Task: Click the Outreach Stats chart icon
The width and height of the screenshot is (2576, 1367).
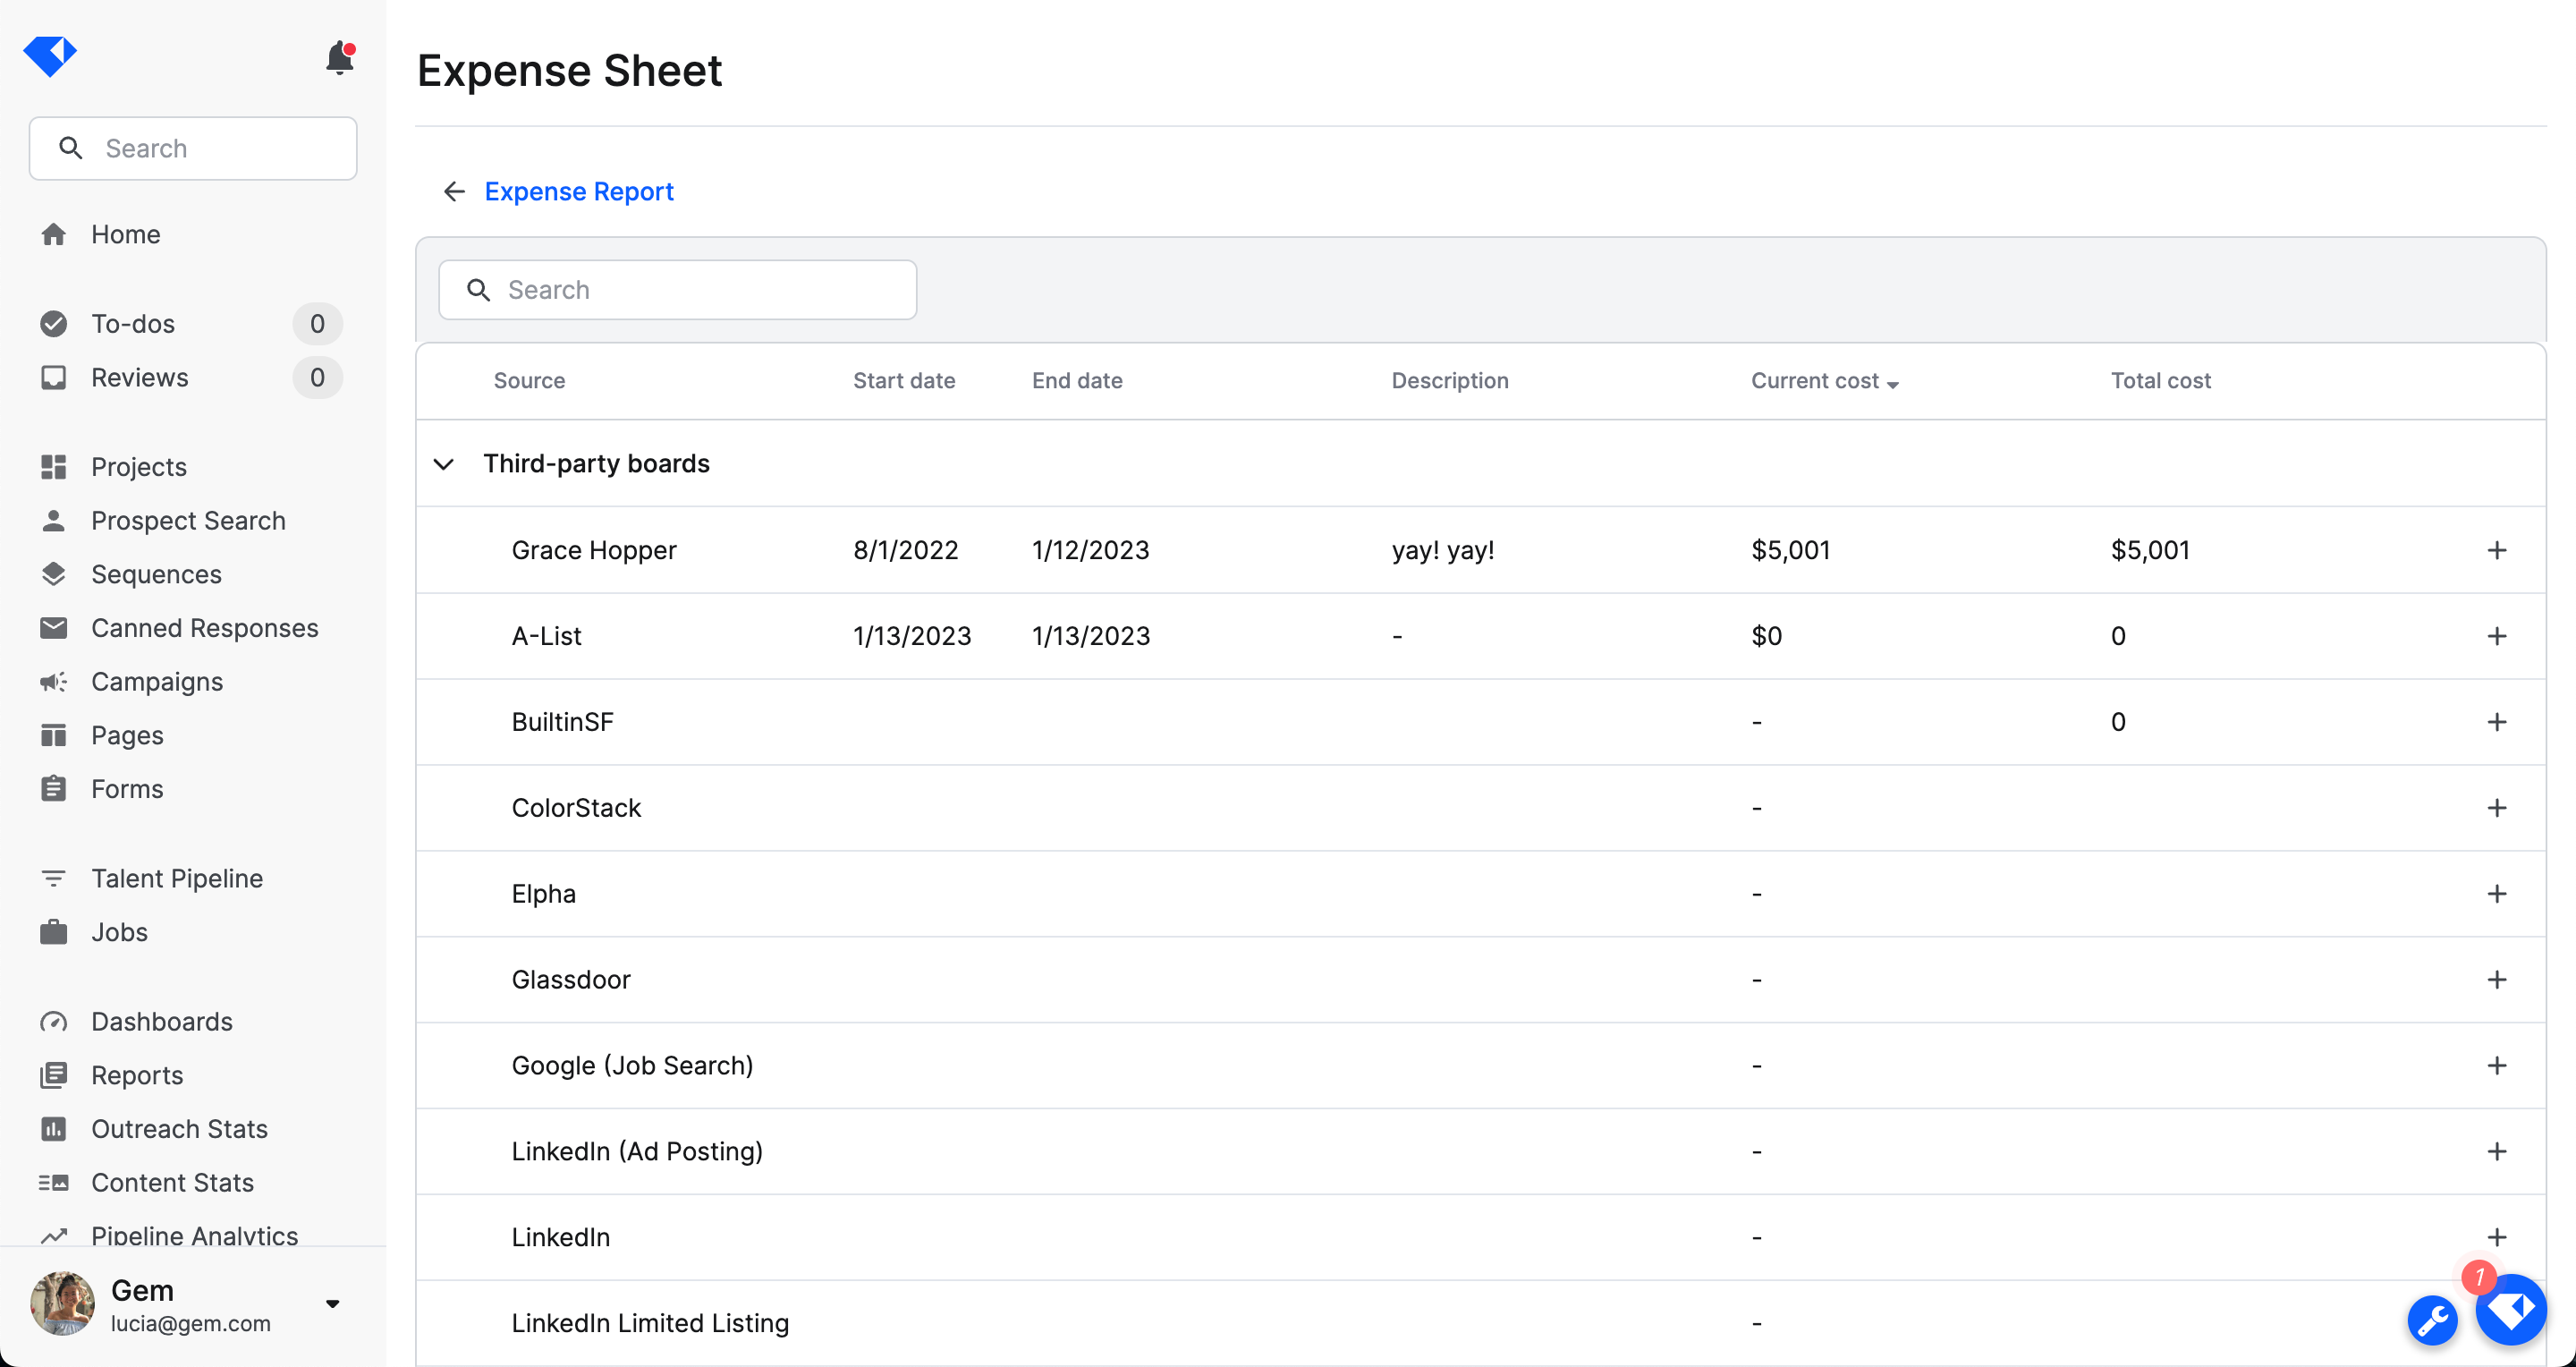Action: (x=54, y=1128)
